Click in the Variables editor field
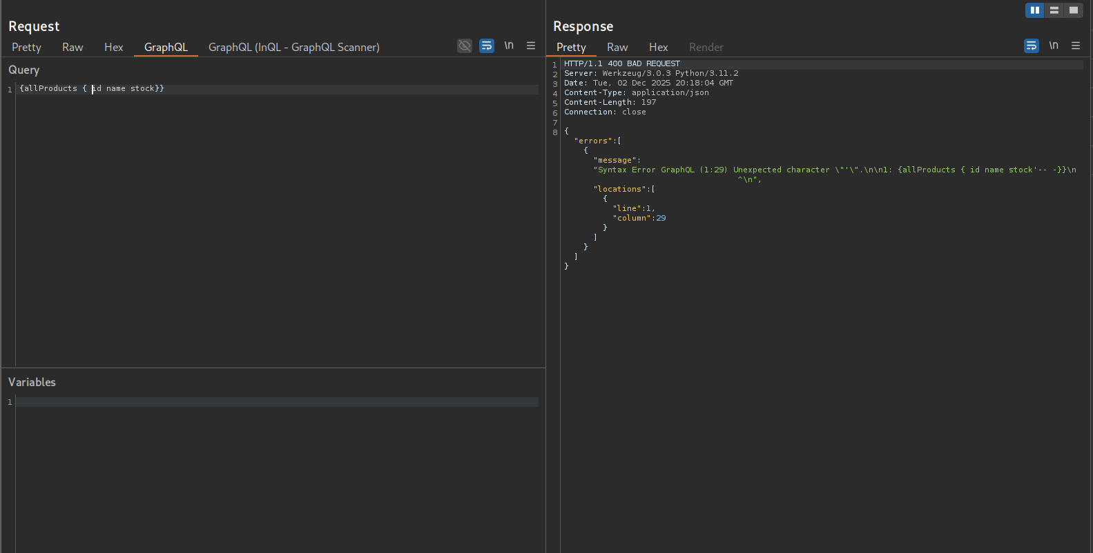Image resolution: width=1093 pixels, height=553 pixels. [276, 402]
